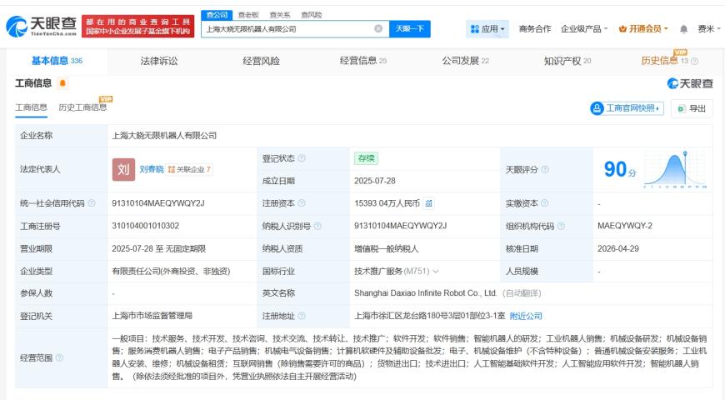Click the 90分 score value
The image size is (725, 400).
(x=620, y=169)
